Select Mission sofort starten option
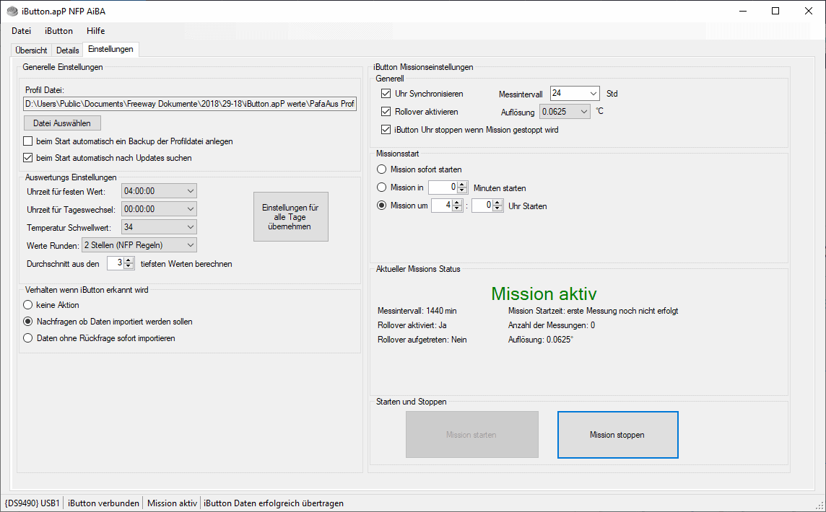 click(x=382, y=169)
